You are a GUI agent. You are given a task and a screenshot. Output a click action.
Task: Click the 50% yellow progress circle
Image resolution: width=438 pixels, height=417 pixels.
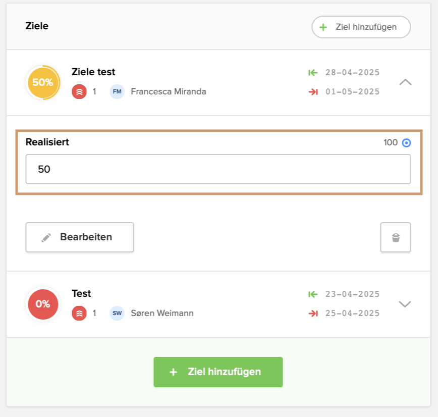point(43,82)
